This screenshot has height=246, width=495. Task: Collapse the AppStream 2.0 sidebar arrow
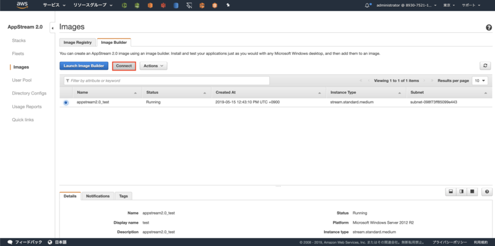pos(53,28)
